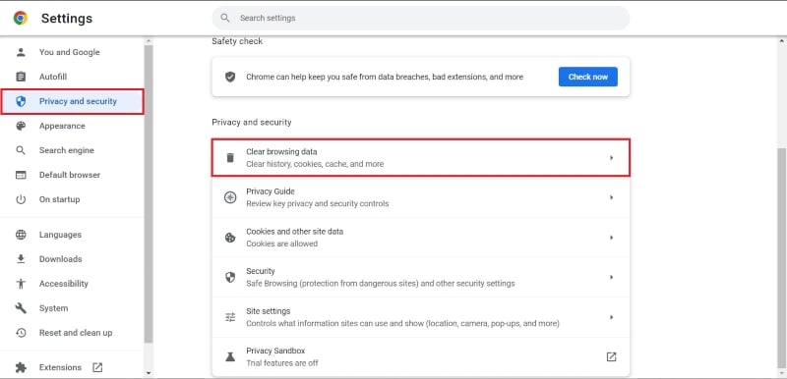Expand Security row via its arrow
The width and height of the screenshot is (787, 379).
[x=611, y=277]
